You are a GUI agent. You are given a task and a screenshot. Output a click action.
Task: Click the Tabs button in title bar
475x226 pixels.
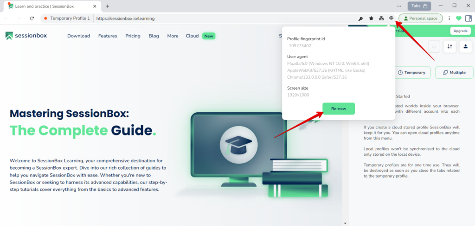419,6
